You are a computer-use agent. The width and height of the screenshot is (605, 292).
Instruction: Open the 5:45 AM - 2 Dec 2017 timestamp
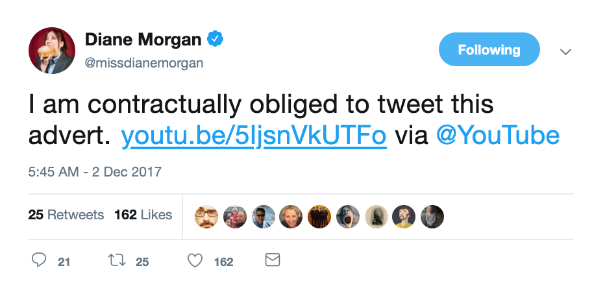click(x=95, y=173)
